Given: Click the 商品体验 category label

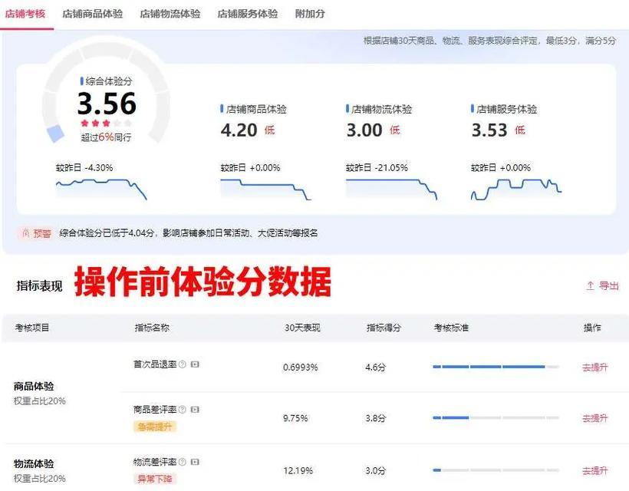Looking at the screenshot, I should pyautogui.click(x=34, y=387).
